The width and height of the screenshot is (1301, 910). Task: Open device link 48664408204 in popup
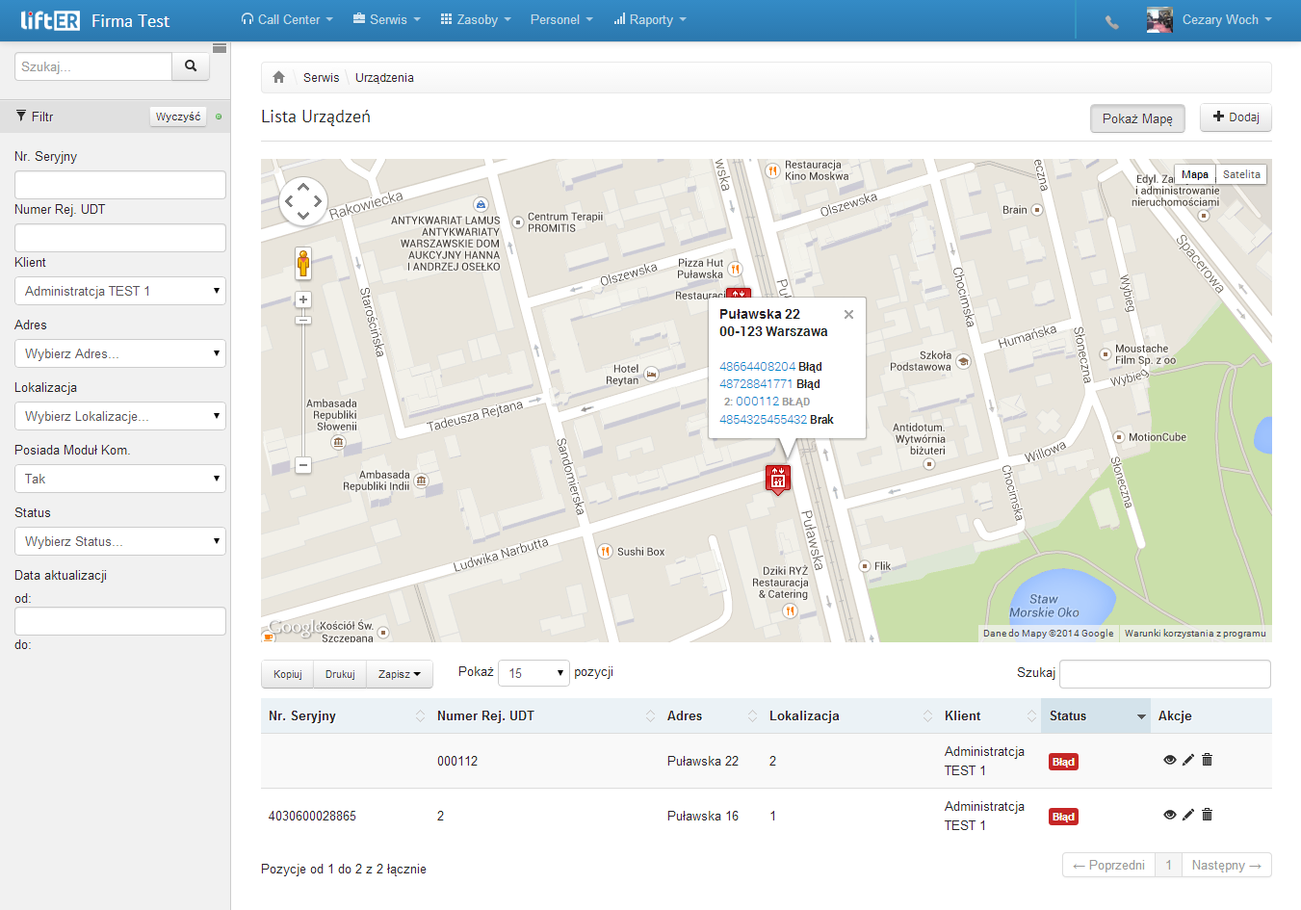pos(757,367)
